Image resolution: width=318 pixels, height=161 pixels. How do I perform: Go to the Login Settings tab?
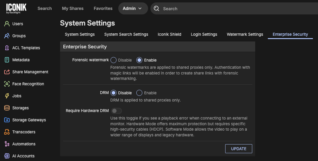[x=204, y=35]
